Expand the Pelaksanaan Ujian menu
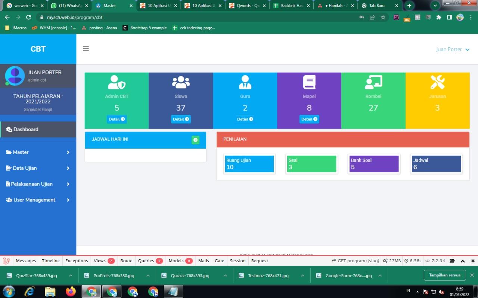This screenshot has width=478, height=298. tap(38, 184)
